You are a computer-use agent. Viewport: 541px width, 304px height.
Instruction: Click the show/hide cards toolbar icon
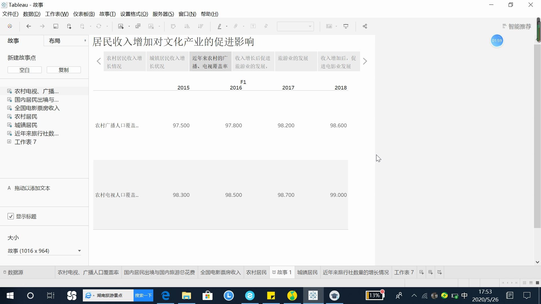329,26
